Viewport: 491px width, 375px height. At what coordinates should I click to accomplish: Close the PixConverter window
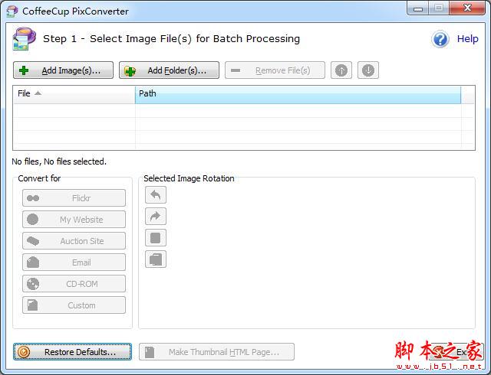(467, 8)
